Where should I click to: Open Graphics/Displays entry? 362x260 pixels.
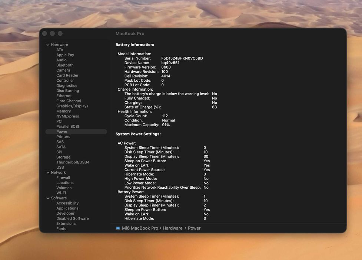[72, 106]
